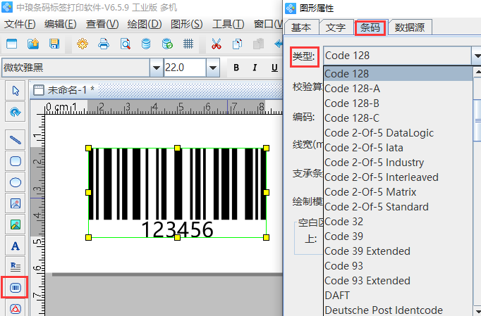Pick Code 2-Of-5 Interleaved in list
The width and height of the screenshot is (481, 316).
(381, 177)
